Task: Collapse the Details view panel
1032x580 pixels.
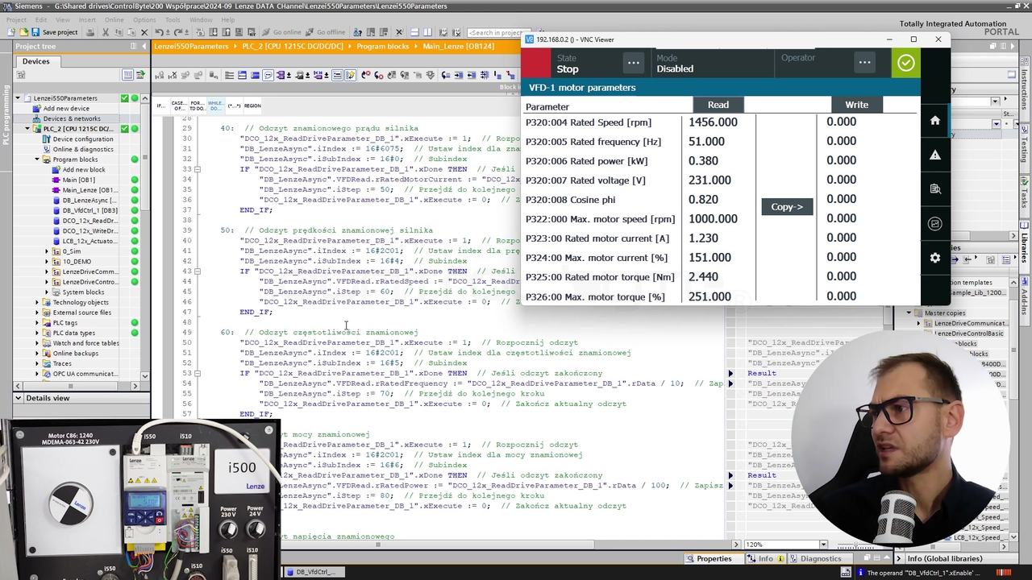Action: 18,398
